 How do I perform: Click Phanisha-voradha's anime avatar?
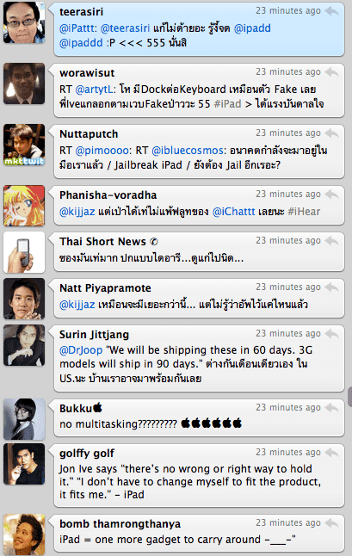(24, 206)
